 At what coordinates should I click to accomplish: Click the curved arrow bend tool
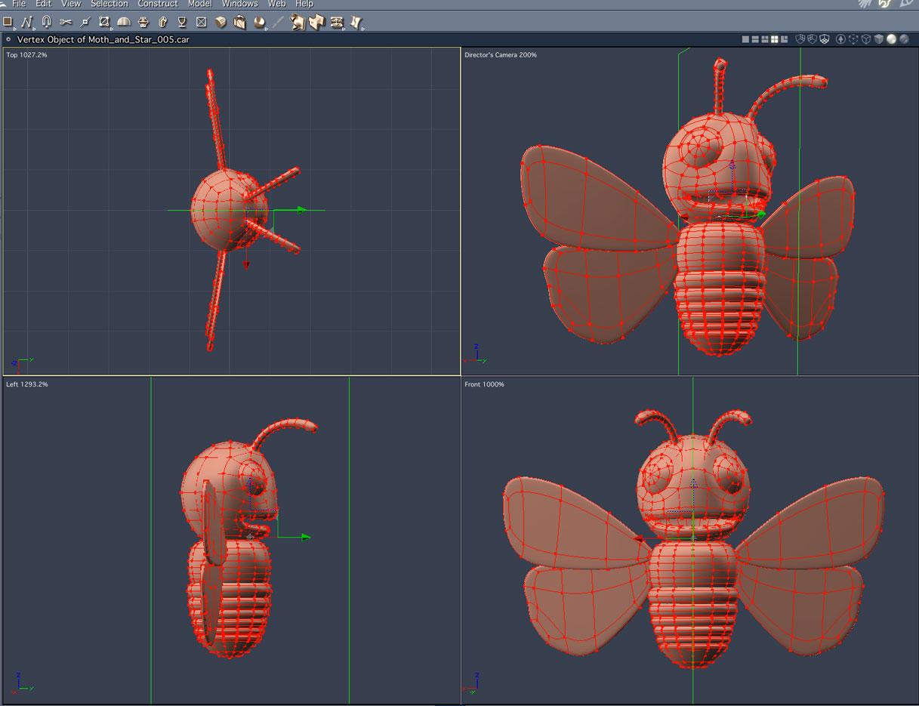click(162, 22)
